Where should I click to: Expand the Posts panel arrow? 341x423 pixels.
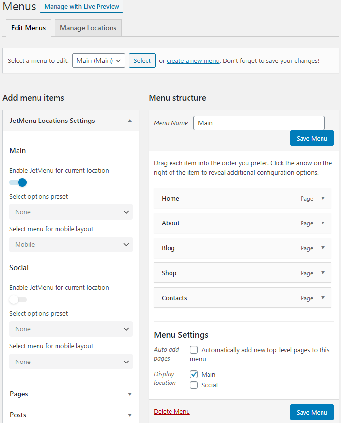pyautogui.click(x=130, y=415)
